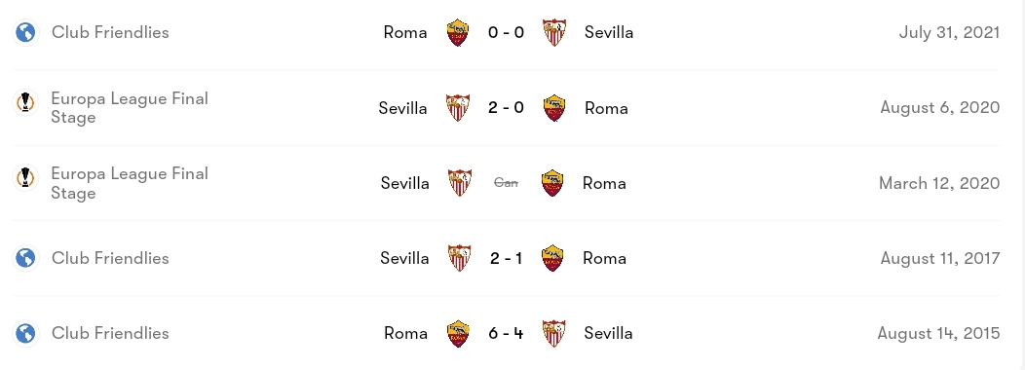Click the globe icon for the July 31, 2021 friendly
Screen dimensions: 1025x370
pyautogui.click(x=25, y=32)
